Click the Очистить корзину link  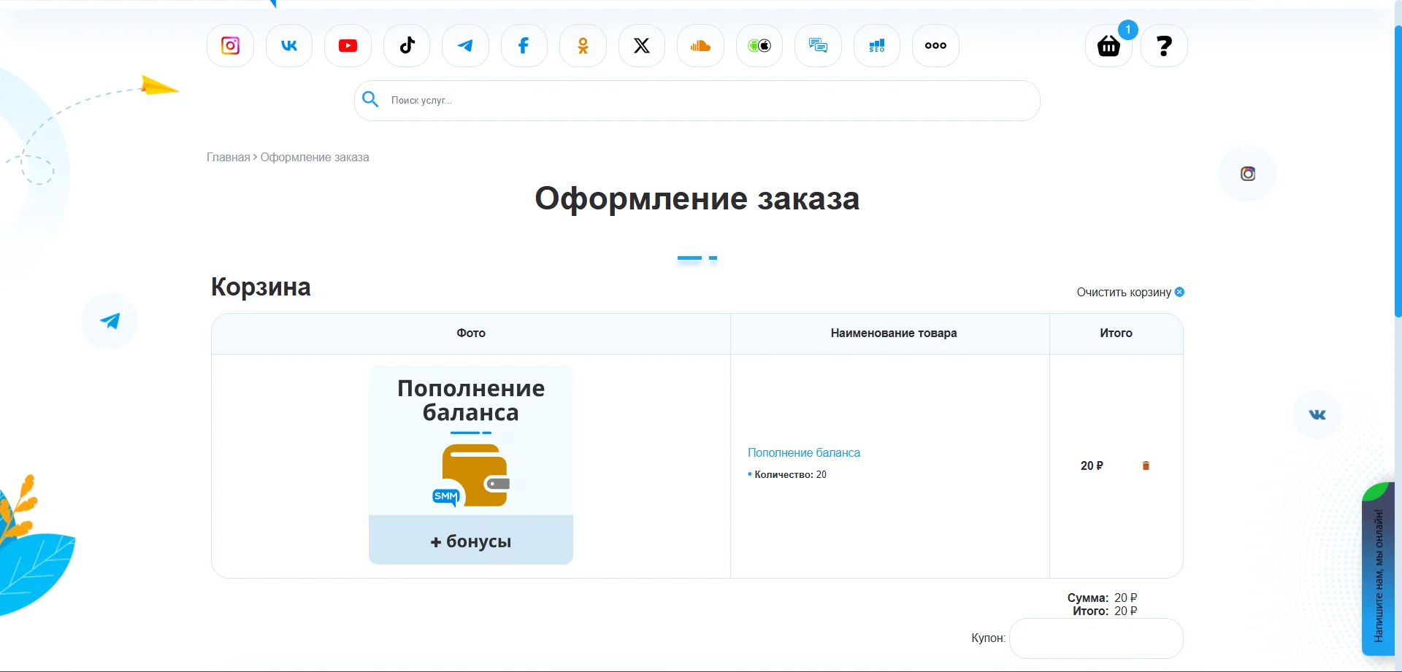1130,292
